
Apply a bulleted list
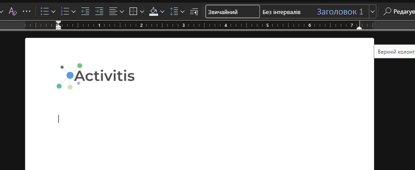click(x=45, y=11)
